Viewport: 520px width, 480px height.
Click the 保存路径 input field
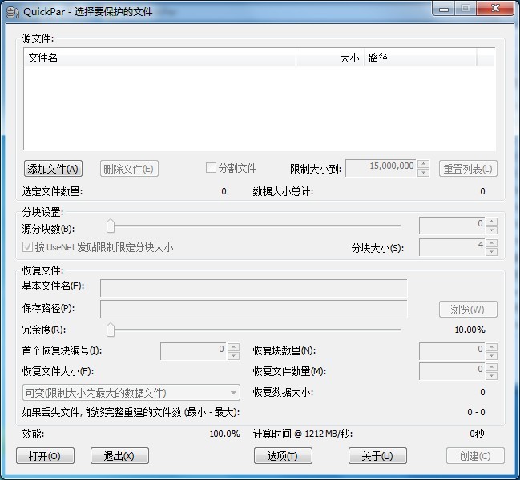[x=253, y=309]
